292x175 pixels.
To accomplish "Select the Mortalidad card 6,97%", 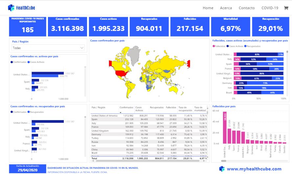I will tap(231, 27).
